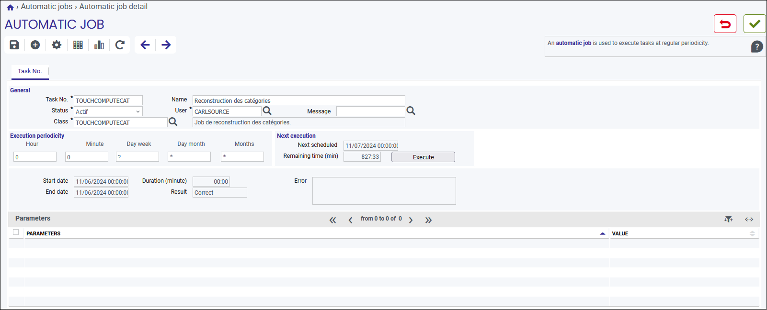Go to previous record with left arrow
Viewport: 767px width, 310px height.
coord(145,45)
